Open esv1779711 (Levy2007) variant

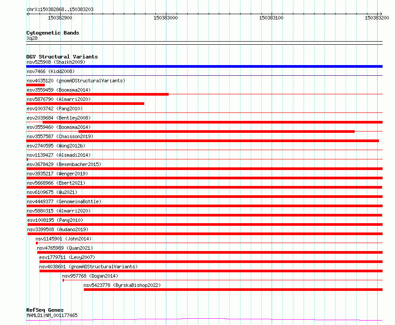pos(67,257)
